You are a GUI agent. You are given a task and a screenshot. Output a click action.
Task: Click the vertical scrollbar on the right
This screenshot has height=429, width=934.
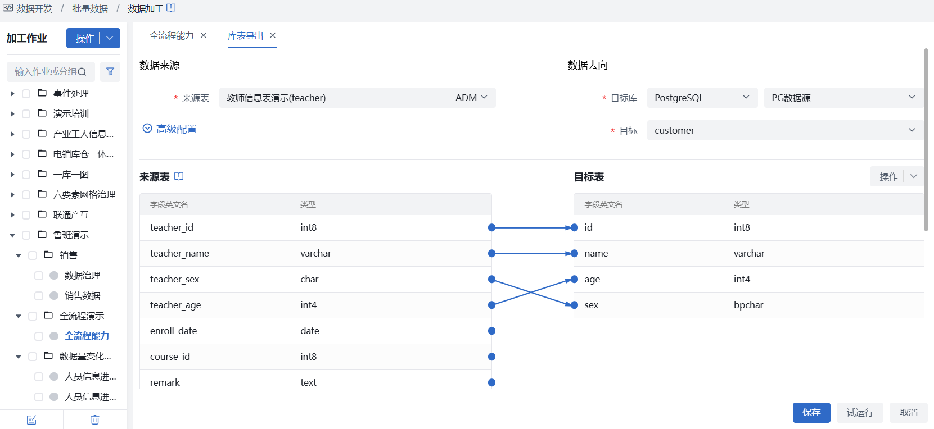pyautogui.click(x=926, y=140)
